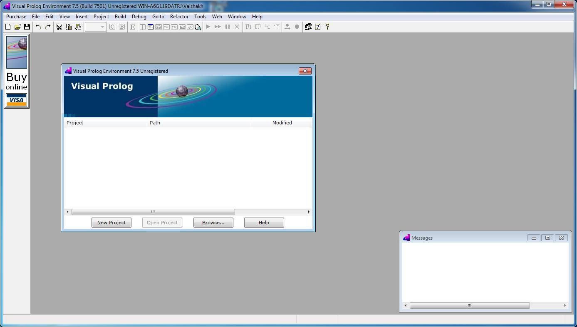
Task: Click the Cut scissors icon
Action: click(x=59, y=27)
